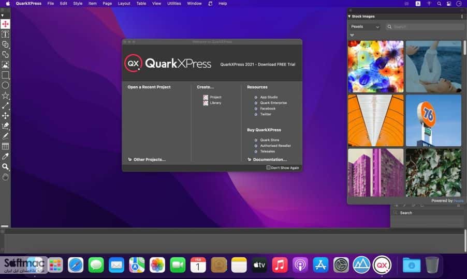Select the purple building stock thumbnail

pyautogui.click(x=375, y=173)
